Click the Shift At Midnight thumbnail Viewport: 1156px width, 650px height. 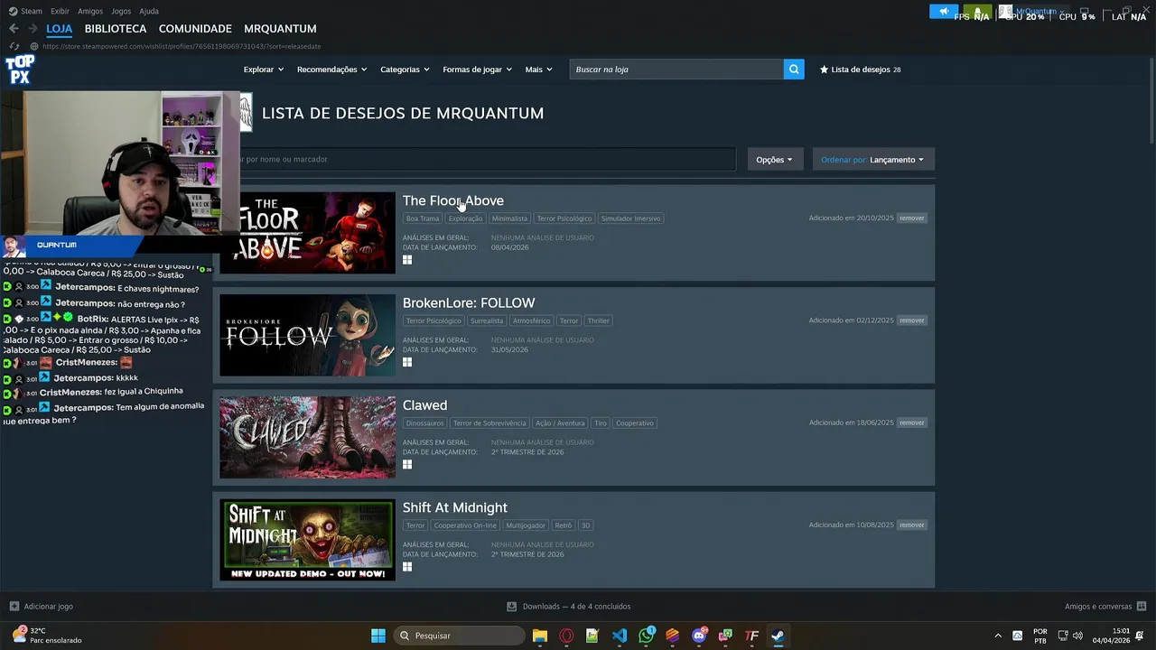307,540
